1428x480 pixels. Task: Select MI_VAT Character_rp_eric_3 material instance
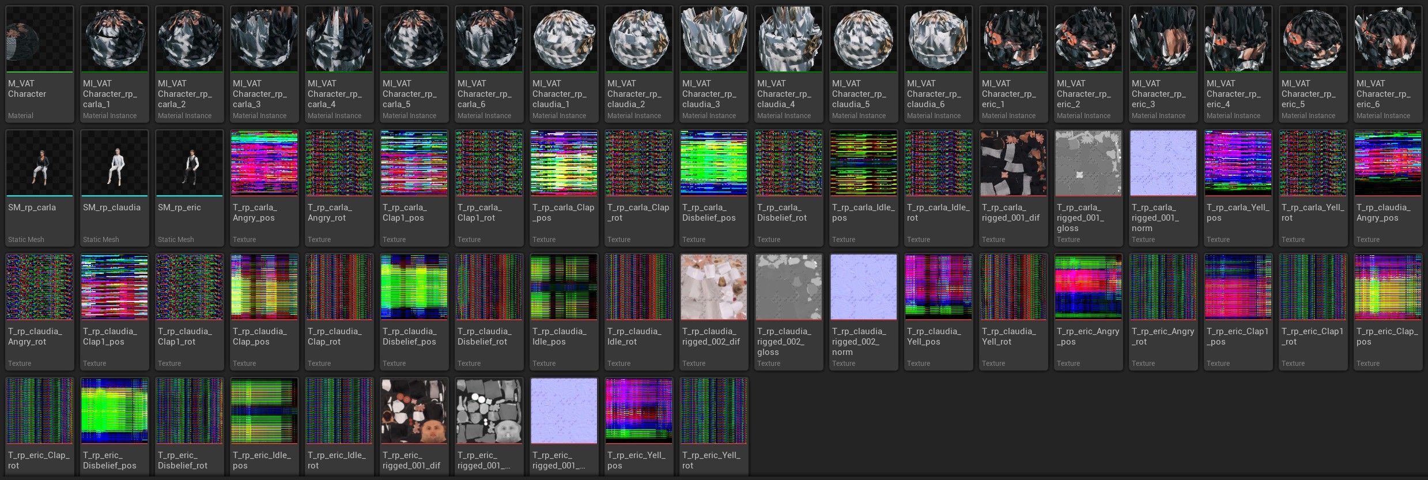(x=1163, y=64)
